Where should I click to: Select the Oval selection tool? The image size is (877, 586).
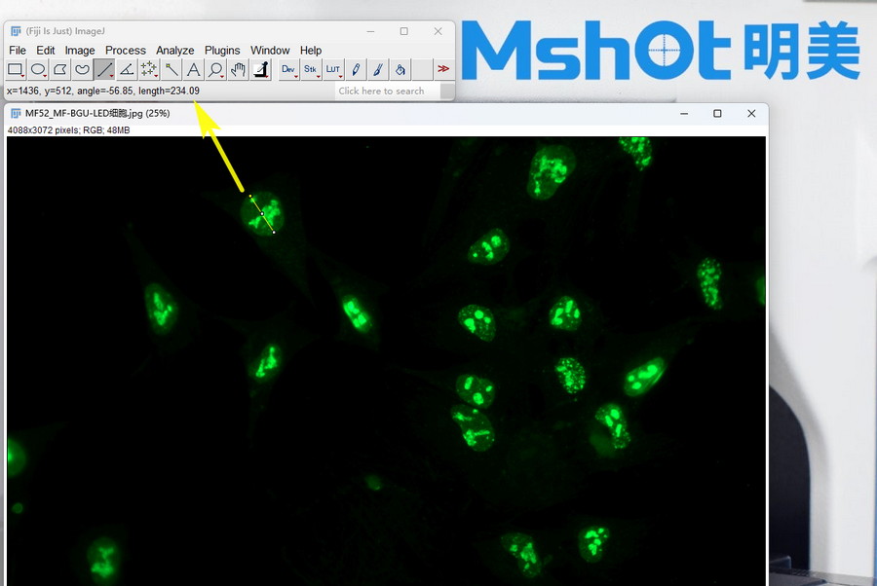coord(38,69)
